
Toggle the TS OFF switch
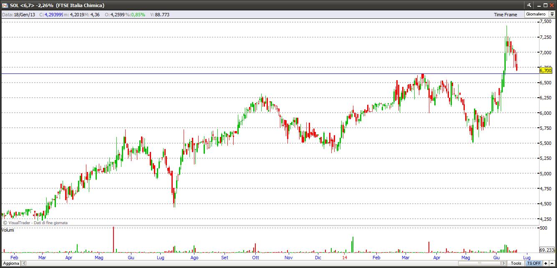pyautogui.click(x=534, y=263)
